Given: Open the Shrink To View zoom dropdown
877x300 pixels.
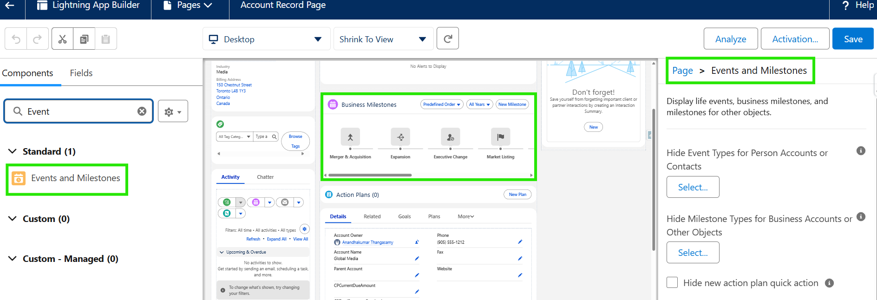Looking at the screenshot, I should (383, 39).
